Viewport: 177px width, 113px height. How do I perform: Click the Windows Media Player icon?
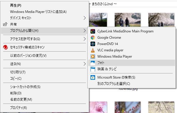pos(93,57)
